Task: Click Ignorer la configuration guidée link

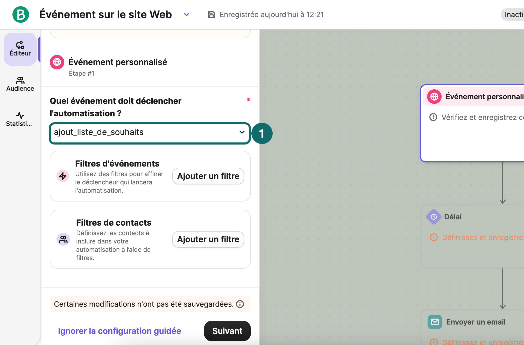Action: pyautogui.click(x=119, y=331)
